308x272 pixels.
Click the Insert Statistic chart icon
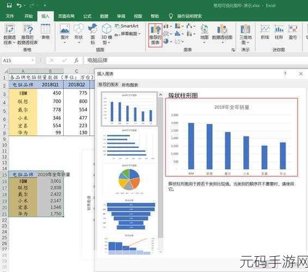(x=177, y=34)
